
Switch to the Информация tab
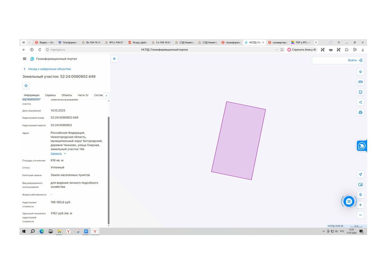coord(32,95)
